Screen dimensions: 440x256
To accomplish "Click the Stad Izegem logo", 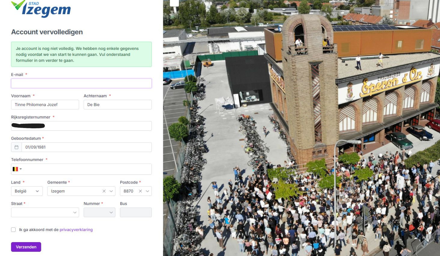I will (x=41, y=9).
